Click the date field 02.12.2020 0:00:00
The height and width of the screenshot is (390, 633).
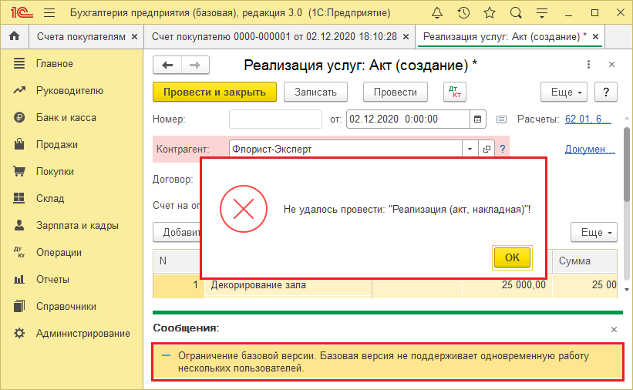[x=408, y=119]
